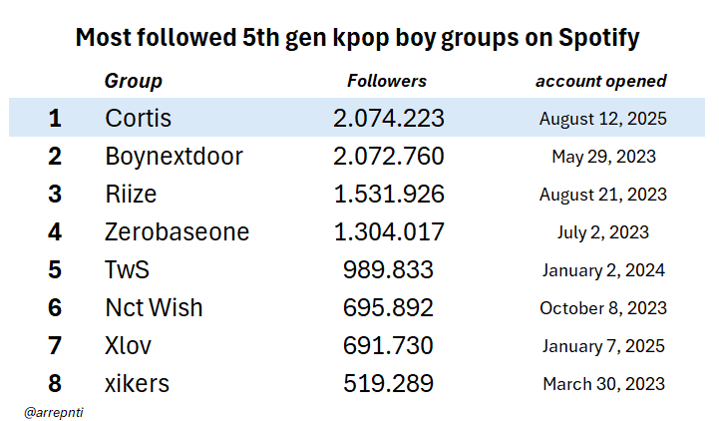Screen dimensions: 719x421
Task: Select the TwS group name
Action: 128,270
